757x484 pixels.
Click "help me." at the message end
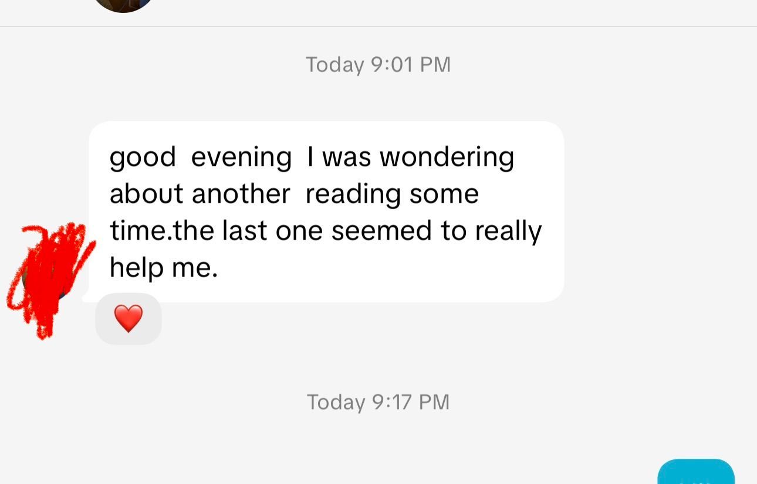click(164, 268)
